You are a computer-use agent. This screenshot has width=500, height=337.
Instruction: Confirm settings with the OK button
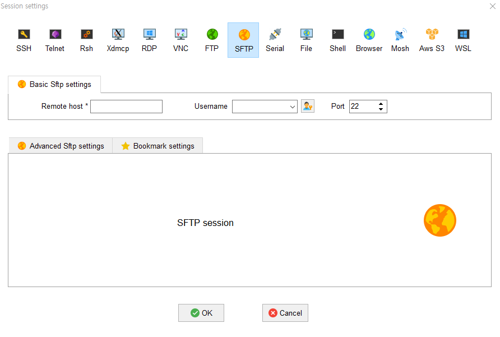[x=201, y=313]
